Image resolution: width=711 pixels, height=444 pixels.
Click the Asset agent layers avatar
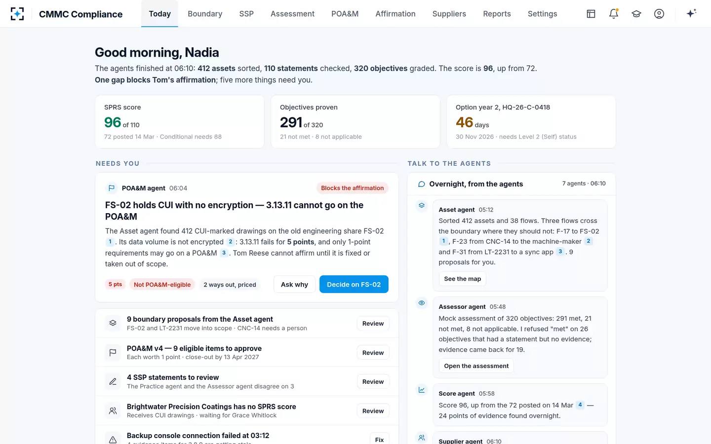click(422, 205)
